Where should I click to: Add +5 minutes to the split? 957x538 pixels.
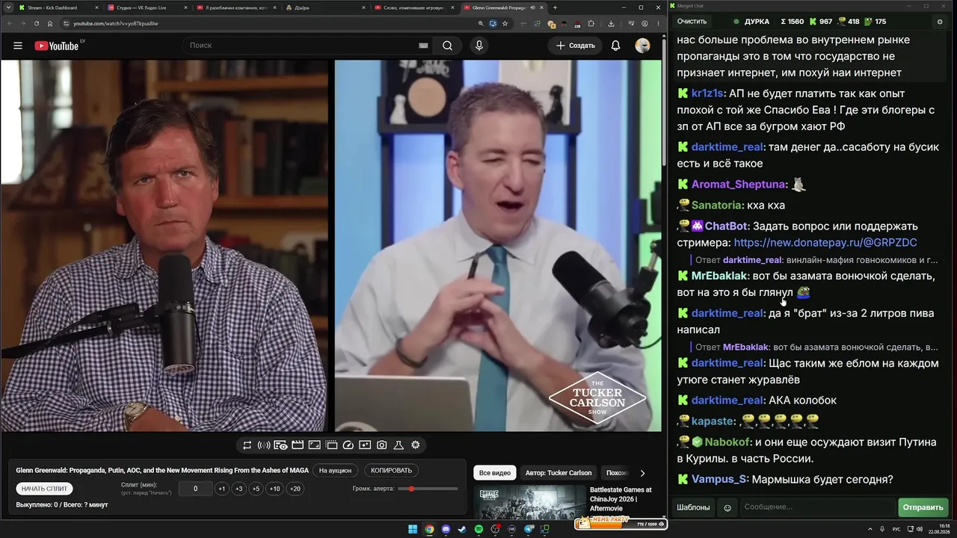tap(256, 489)
